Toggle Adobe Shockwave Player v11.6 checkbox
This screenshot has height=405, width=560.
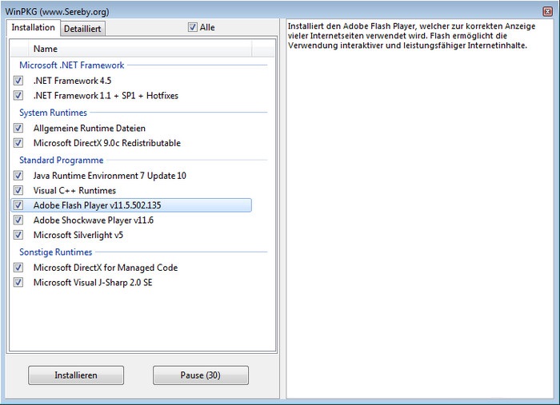click(x=18, y=220)
